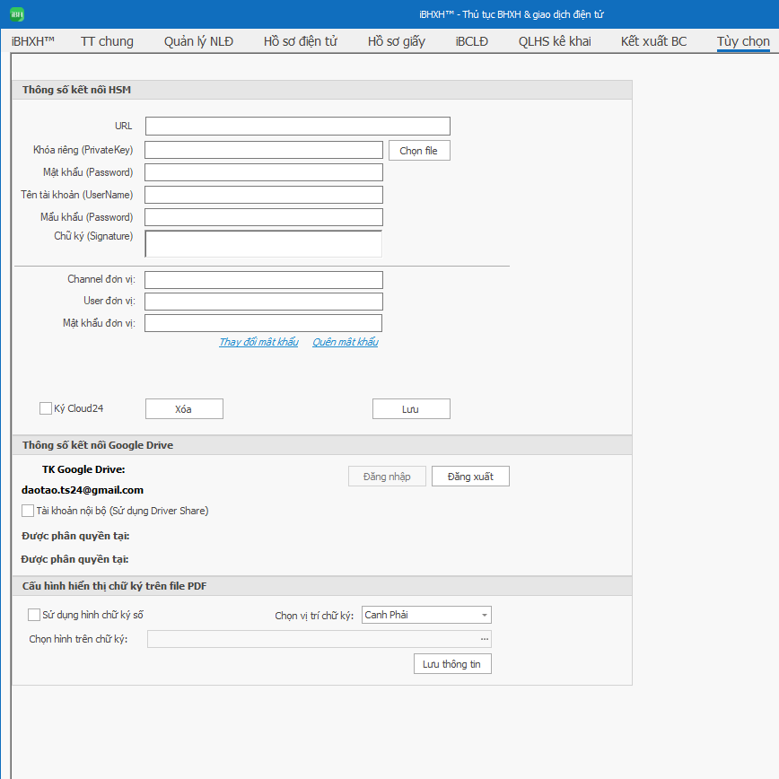
Task: Go to Kết xuất BC tab
Action: tap(653, 41)
